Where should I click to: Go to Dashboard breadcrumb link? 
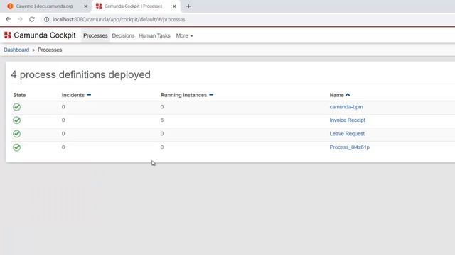pyautogui.click(x=16, y=50)
